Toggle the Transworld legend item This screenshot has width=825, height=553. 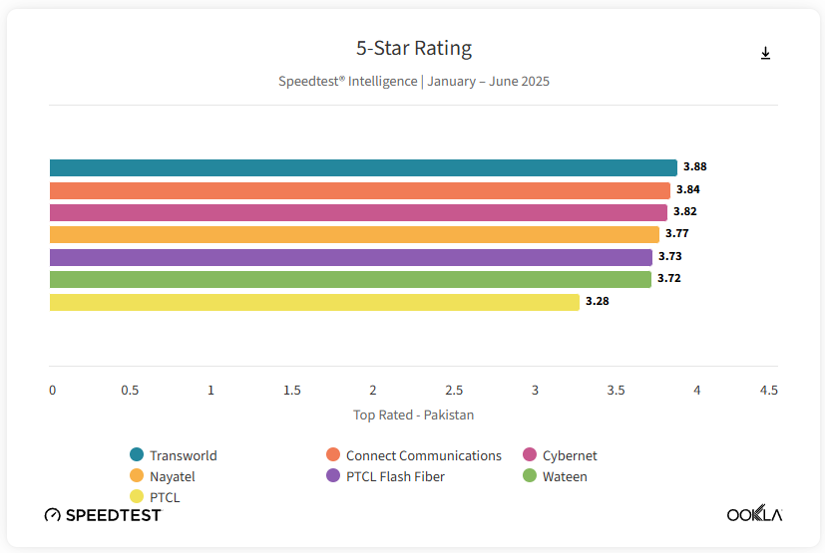(x=183, y=455)
